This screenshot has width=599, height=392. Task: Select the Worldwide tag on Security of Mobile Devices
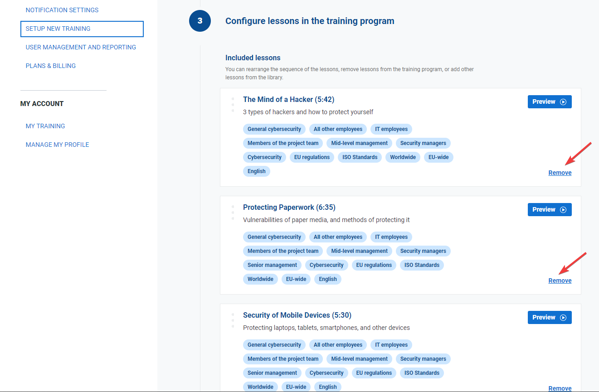pos(260,387)
